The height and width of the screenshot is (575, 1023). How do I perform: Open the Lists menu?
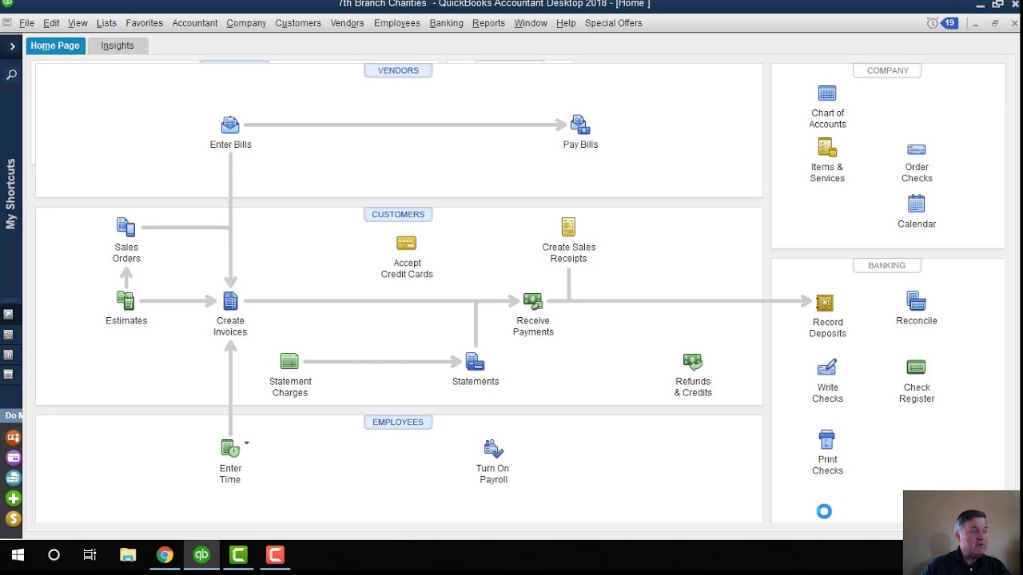(x=106, y=23)
